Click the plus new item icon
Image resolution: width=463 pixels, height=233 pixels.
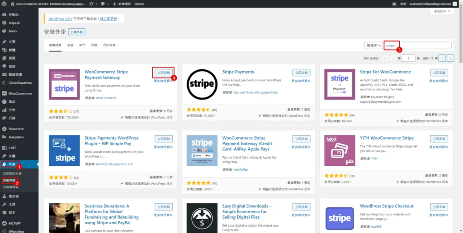point(114,4)
